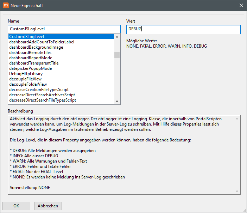The image size is (247, 213).
Task: Click into the Name input field
Action: pyautogui.click(x=64, y=29)
